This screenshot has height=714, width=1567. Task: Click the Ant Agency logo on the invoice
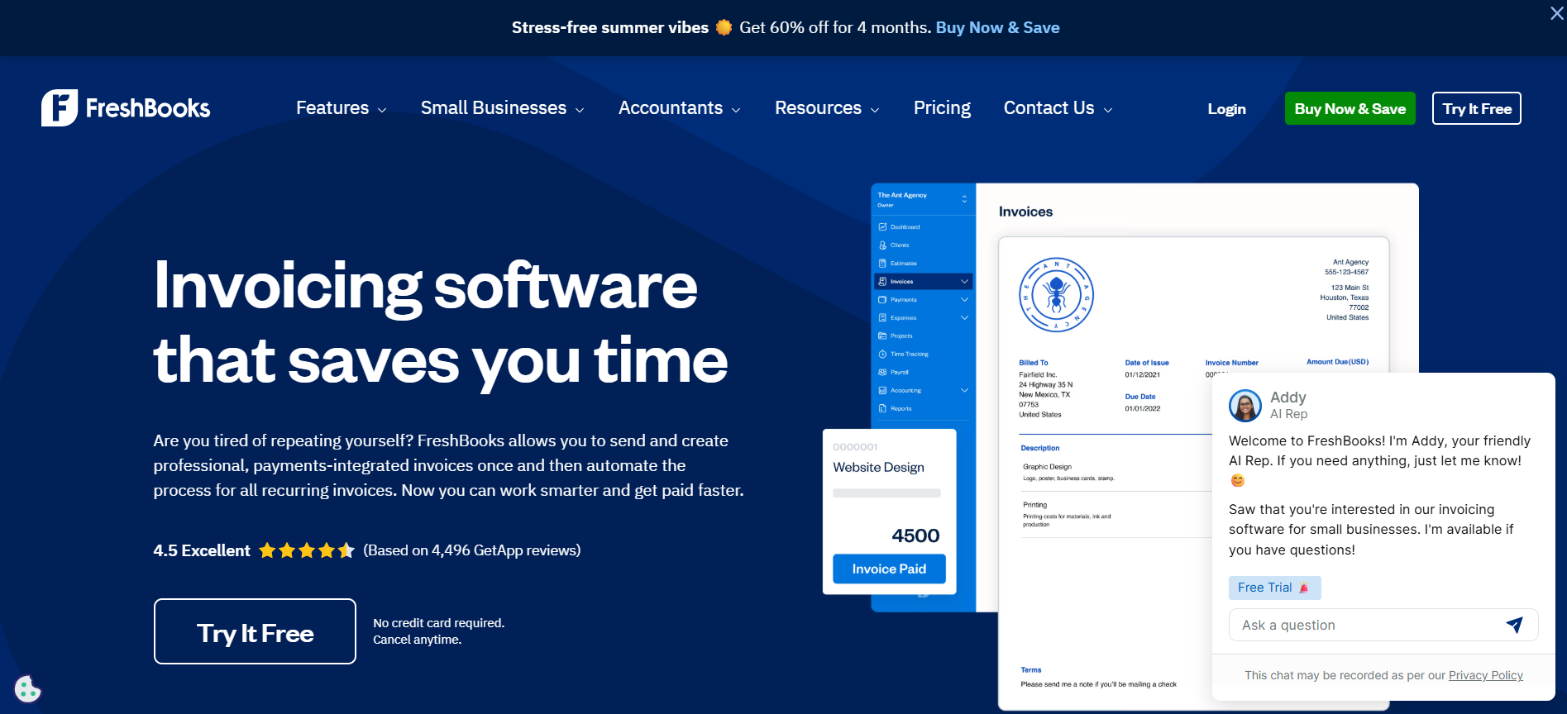[x=1056, y=294]
